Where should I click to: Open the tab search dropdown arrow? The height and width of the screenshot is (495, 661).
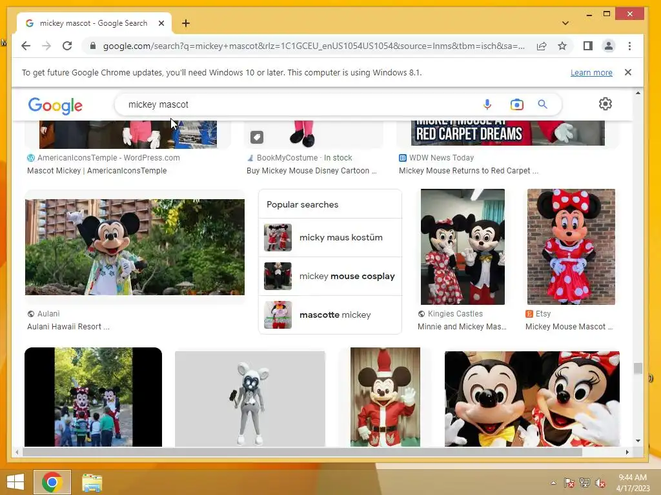click(565, 23)
